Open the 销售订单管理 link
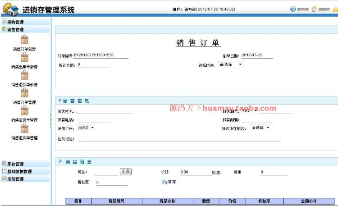This screenshot has width=338, height=206. [x=24, y=102]
